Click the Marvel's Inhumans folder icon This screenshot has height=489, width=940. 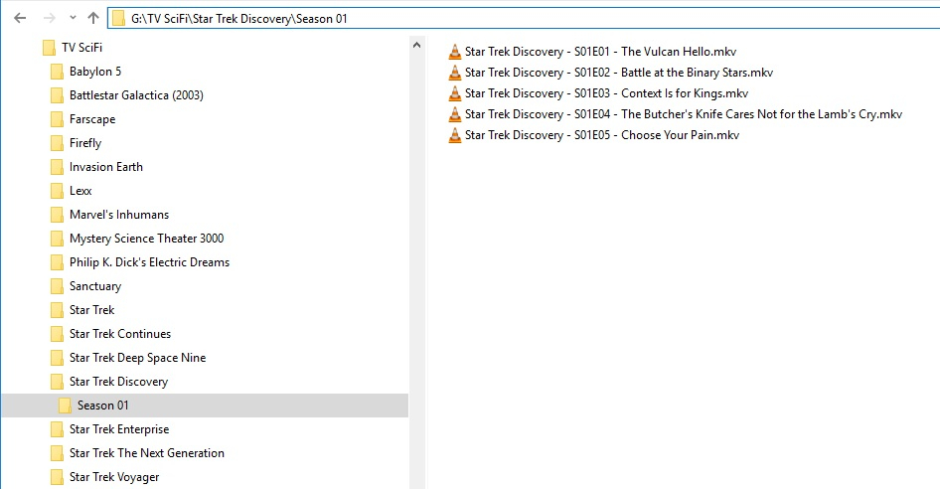tap(57, 215)
